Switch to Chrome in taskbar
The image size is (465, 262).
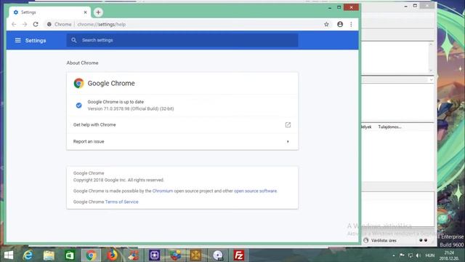[91, 255]
